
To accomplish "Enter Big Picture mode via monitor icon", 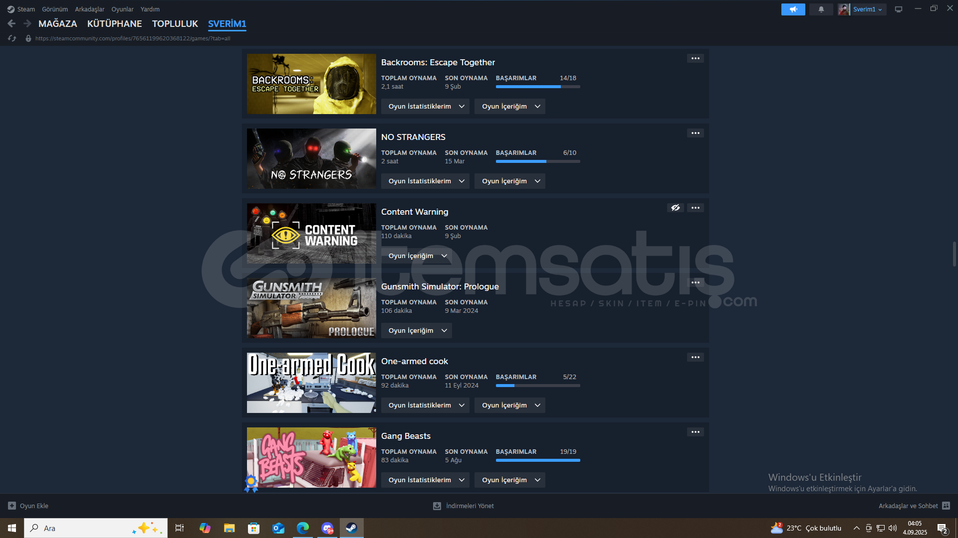I will point(899,9).
